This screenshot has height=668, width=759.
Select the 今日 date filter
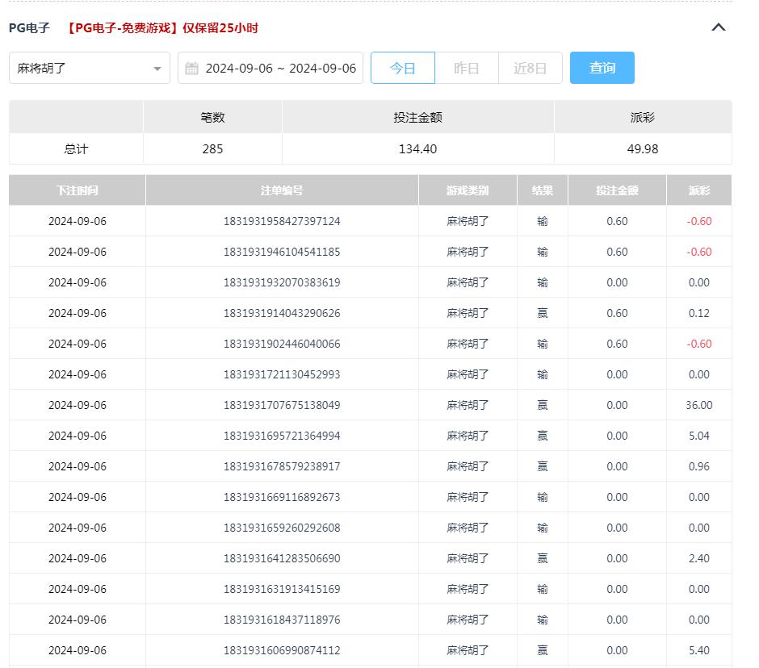coord(402,69)
